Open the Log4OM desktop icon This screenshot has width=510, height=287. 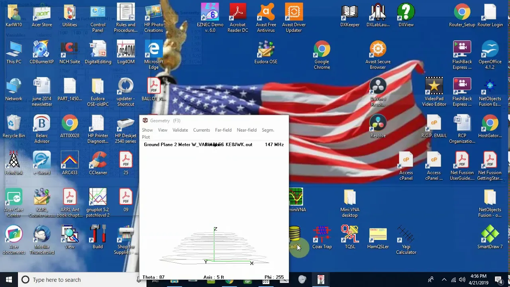pos(126,52)
